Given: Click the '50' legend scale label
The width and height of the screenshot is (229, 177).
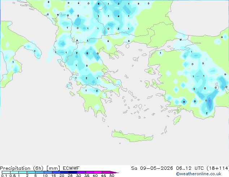Looking at the screenshot, I should (112, 176).
